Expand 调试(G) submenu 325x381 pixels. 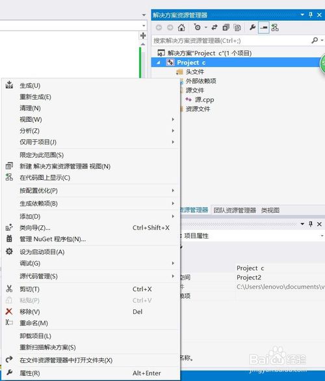point(91,263)
